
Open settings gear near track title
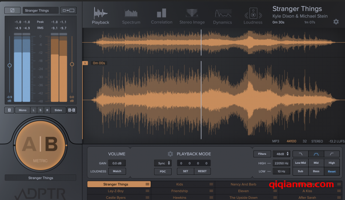[336, 22]
